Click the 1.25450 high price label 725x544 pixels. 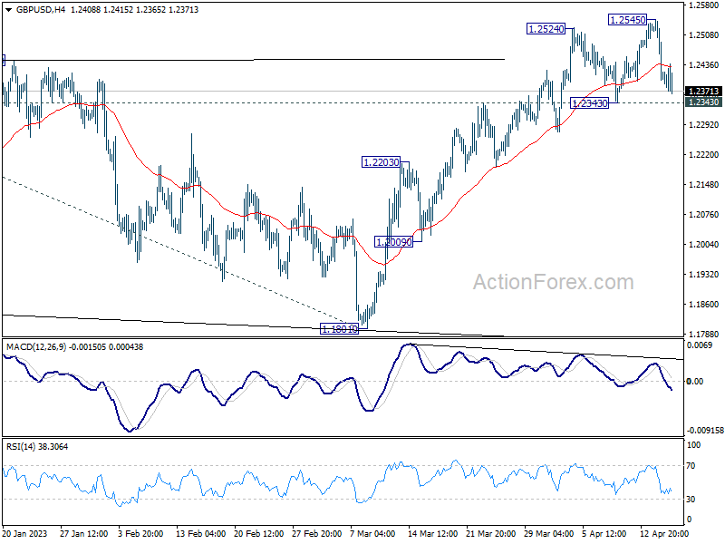[x=627, y=20]
